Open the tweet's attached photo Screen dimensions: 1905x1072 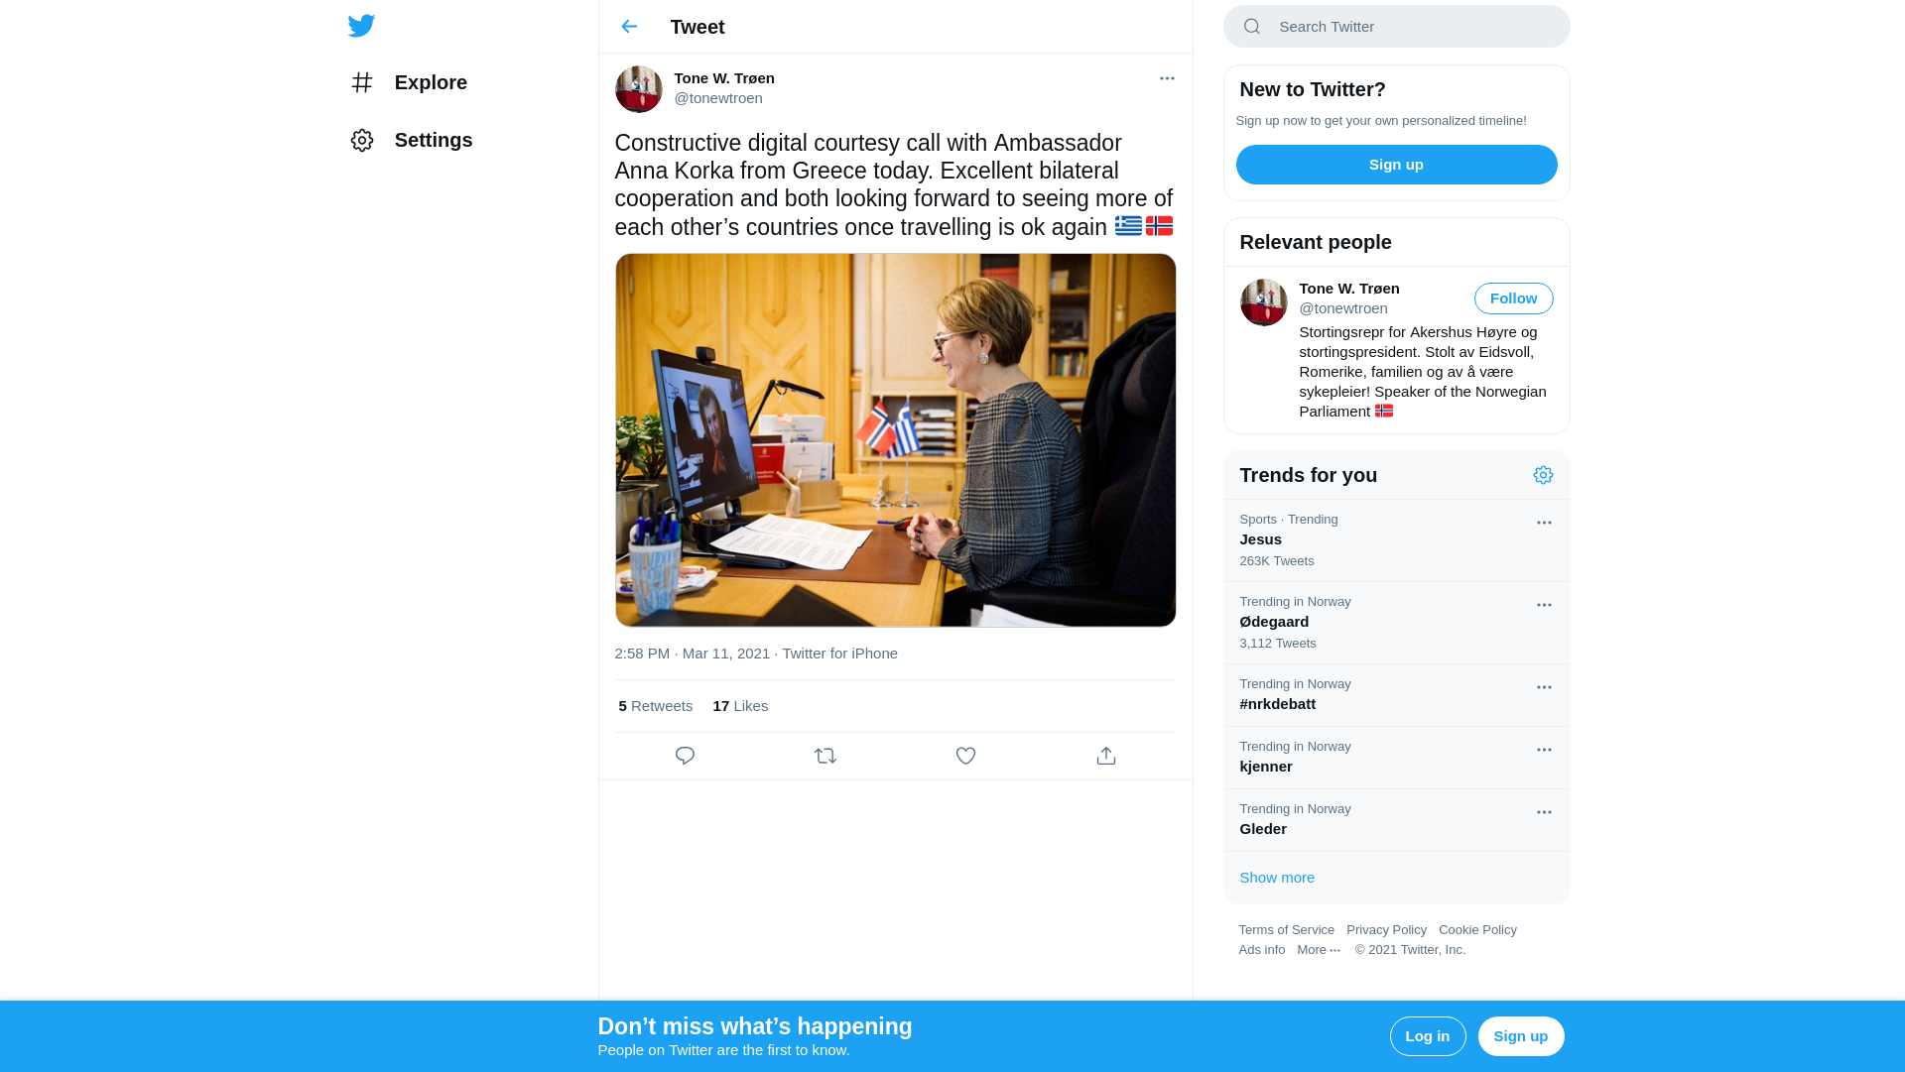895,440
